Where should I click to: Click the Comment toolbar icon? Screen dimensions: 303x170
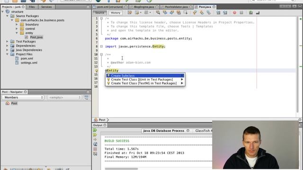point(251,13)
